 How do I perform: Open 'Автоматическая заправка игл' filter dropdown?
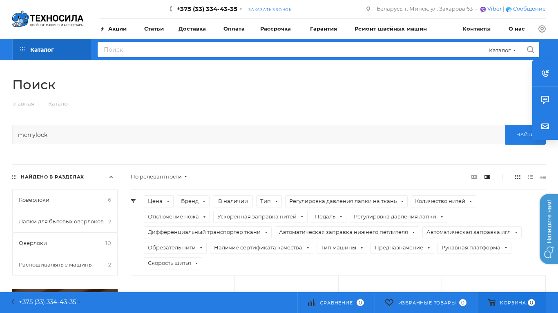coord(472,232)
